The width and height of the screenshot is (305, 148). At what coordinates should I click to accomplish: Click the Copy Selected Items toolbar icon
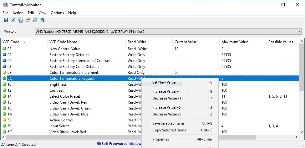point(20,20)
